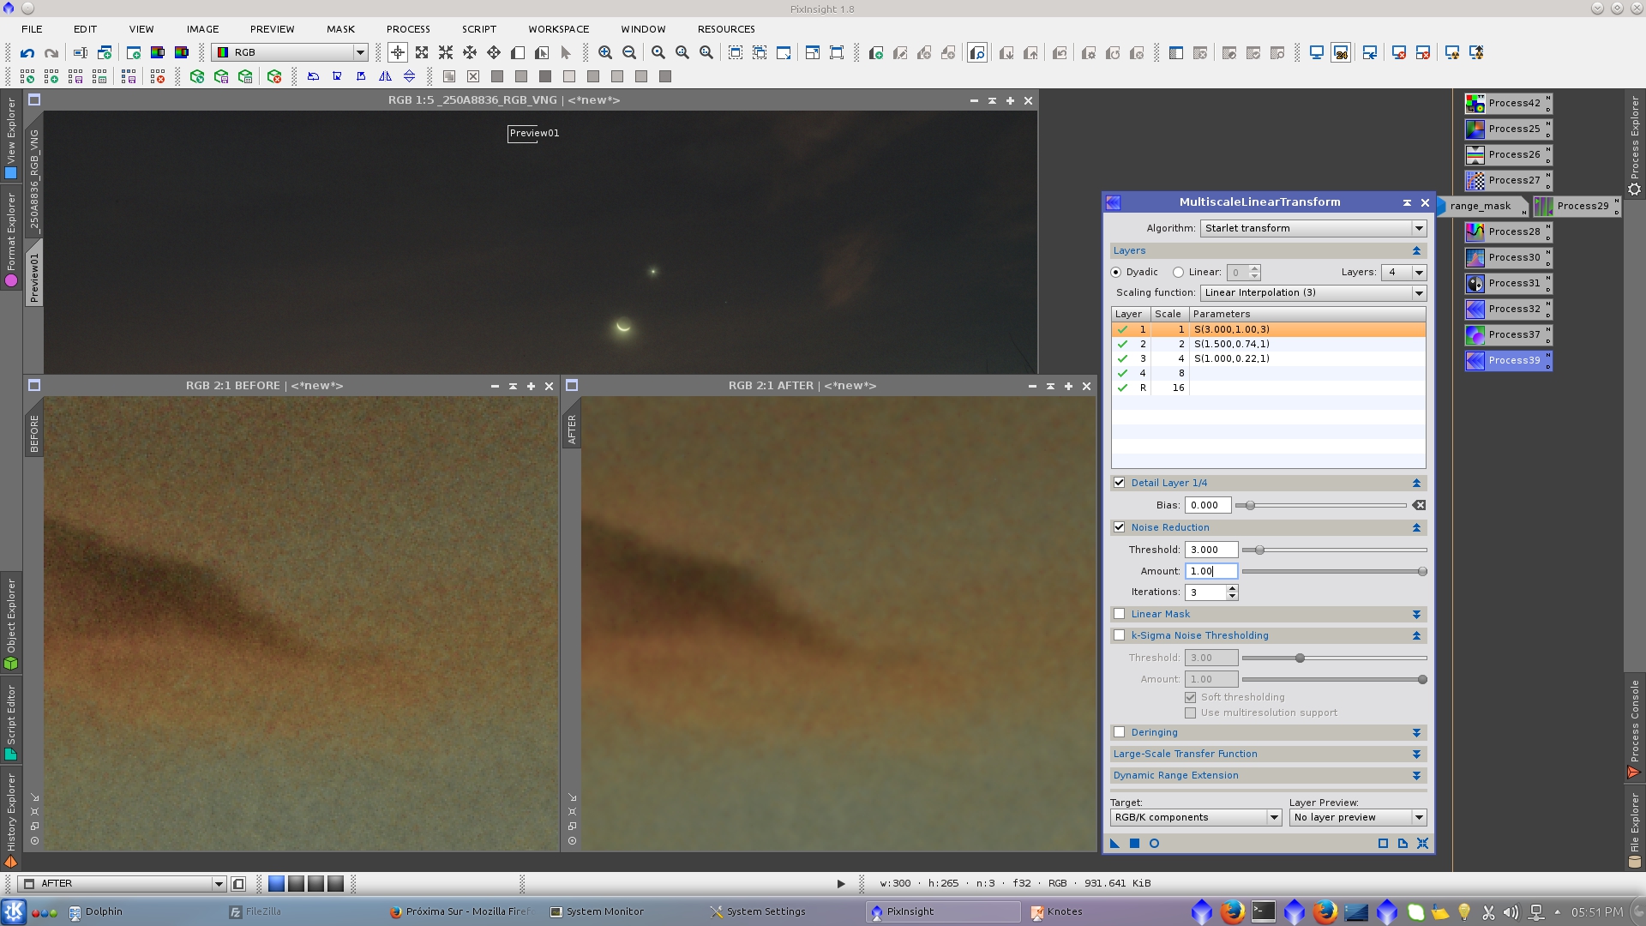Enable the Linear Mask checkbox
This screenshot has width=1646, height=926.
1119,614
